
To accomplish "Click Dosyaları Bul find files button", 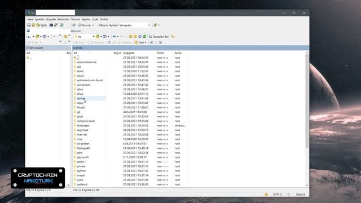I will pyautogui.click(x=159, y=37).
